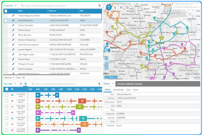The width and height of the screenshot is (203, 135).
Task: Select the 10 BIS AVENUE BARBES address cell
Action: coord(59,25)
